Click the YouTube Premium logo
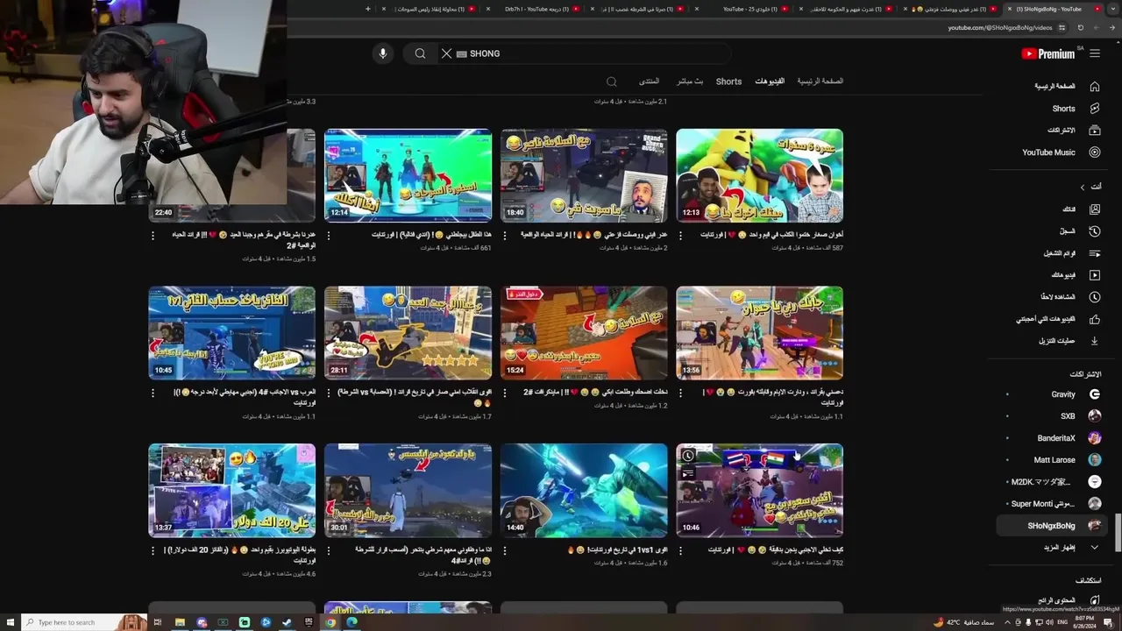This screenshot has width=1122, height=631. coord(1048,53)
